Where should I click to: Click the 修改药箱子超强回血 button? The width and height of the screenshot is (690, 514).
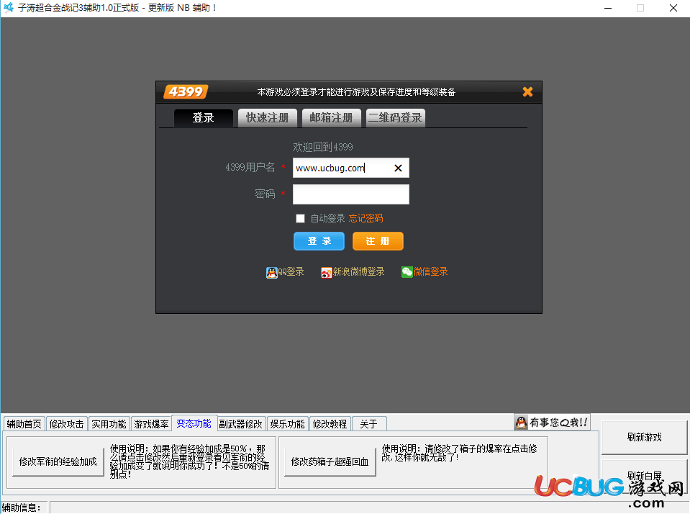tap(330, 461)
